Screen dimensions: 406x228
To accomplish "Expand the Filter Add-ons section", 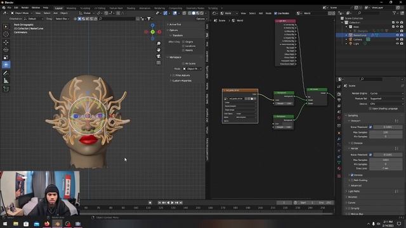I will (x=182, y=75).
